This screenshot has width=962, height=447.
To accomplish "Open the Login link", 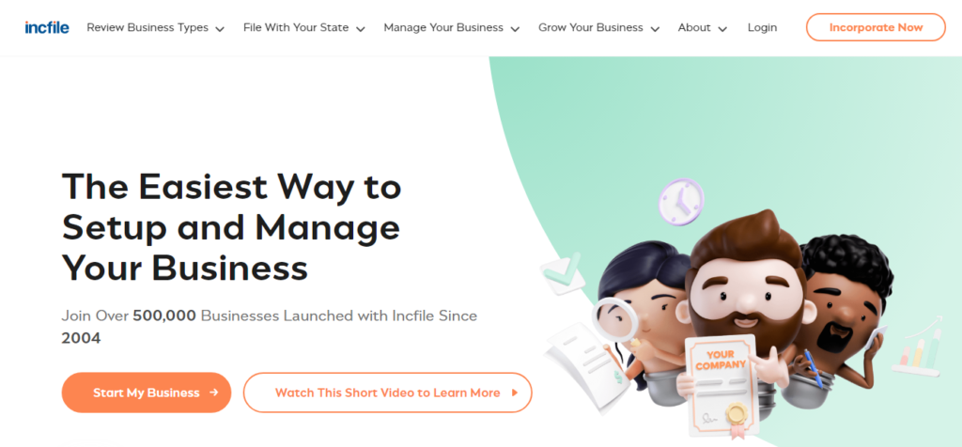I will click(x=762, y=27).
